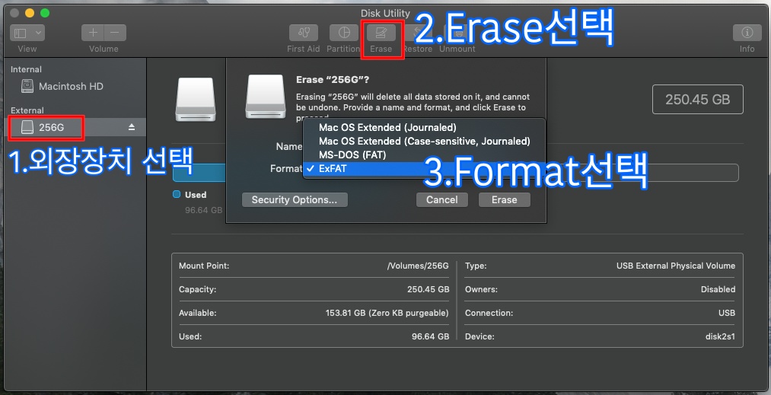Remove a volume with the minus button
Image resolution: width=771 pixels, height=395 pixels.
click(x=115, y=33)
